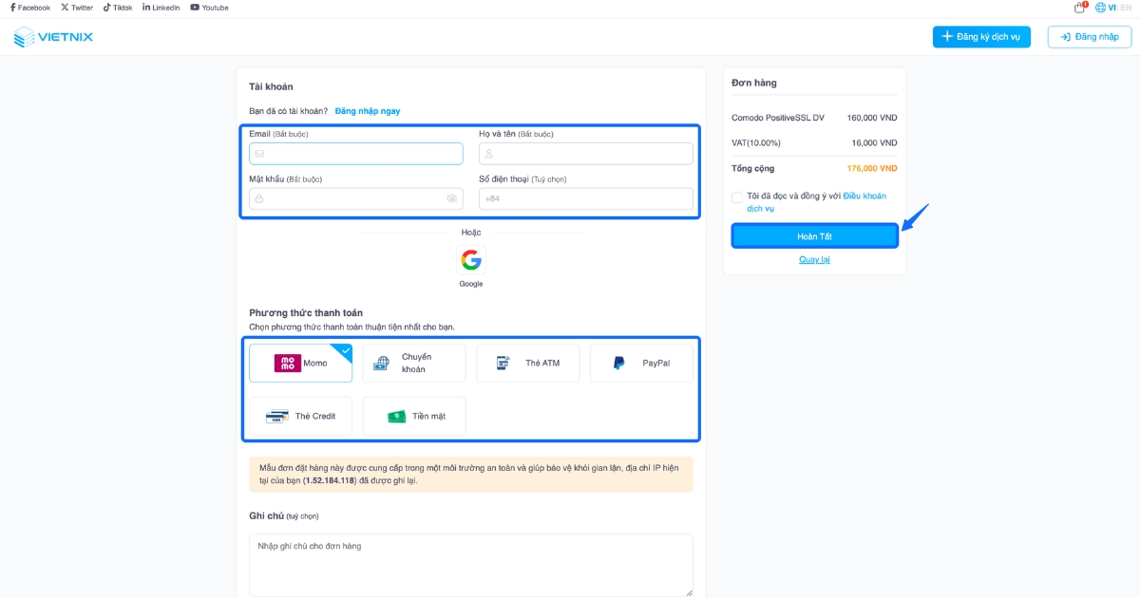1140x598 pixels.
Task: Select PayPal payment method
Action: (641, 363)
